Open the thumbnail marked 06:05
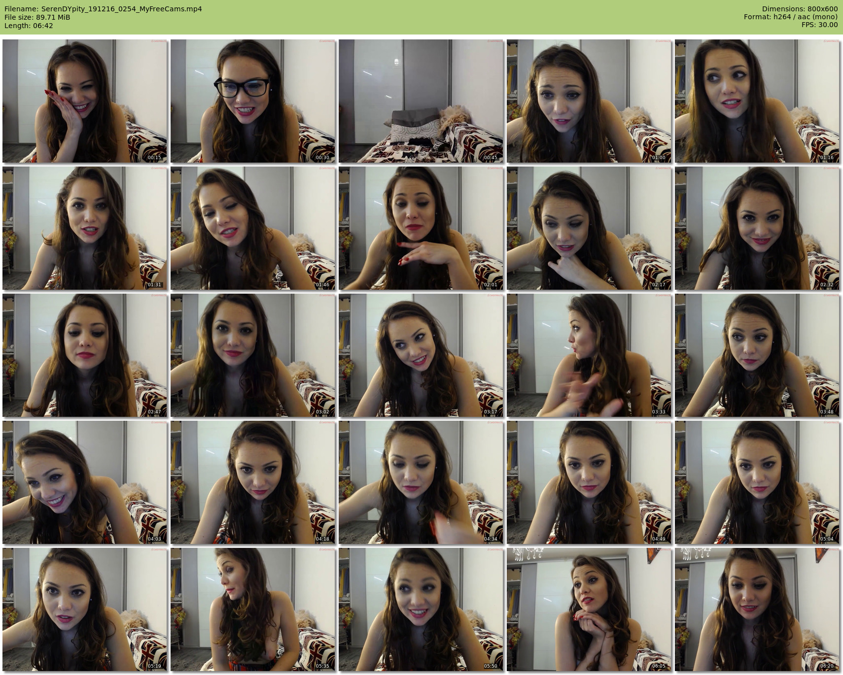The image size is (843, 675). (x=589, y=610)
